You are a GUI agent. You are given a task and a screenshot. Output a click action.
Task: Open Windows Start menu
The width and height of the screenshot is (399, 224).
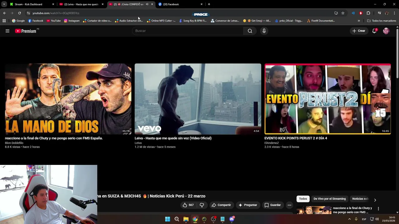[x=167, y=219]
